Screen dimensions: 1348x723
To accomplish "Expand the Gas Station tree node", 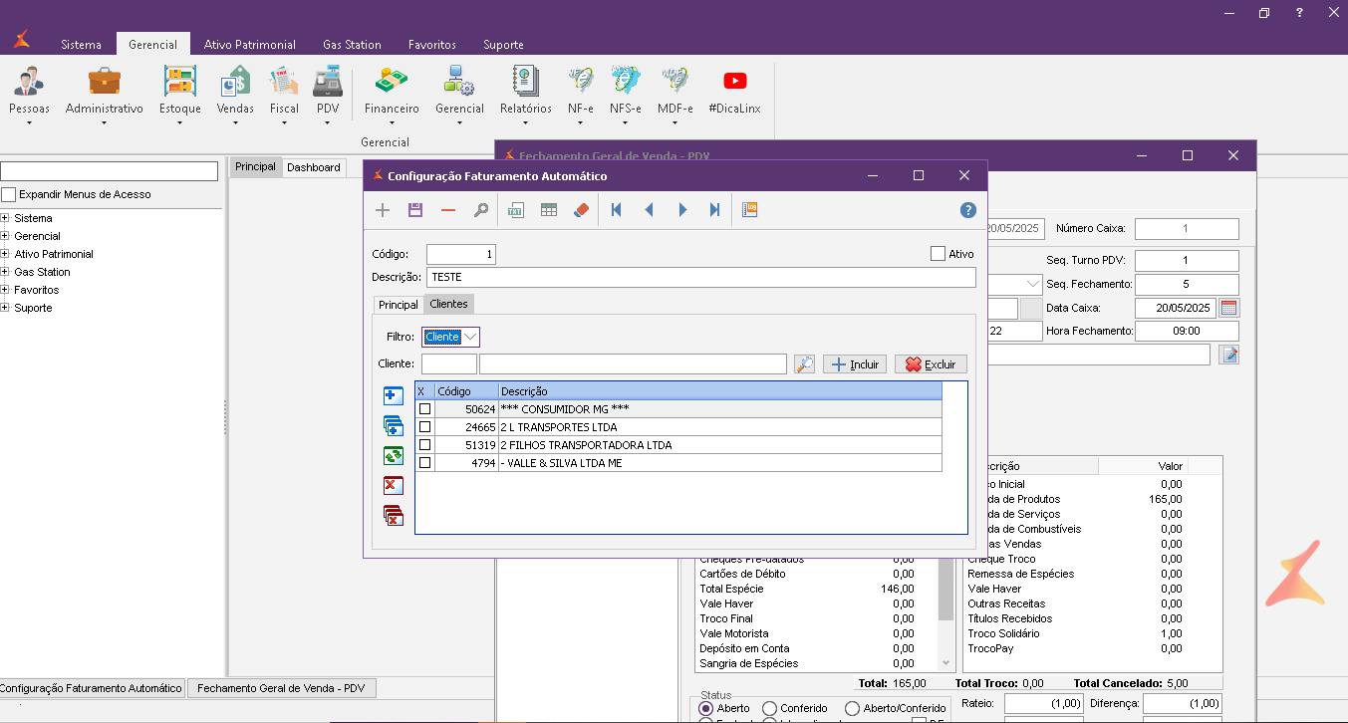I will (x=5, y=272).
